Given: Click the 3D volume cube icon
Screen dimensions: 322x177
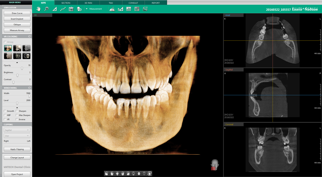Looking at the screenshot, I should [x=145, y=9].
